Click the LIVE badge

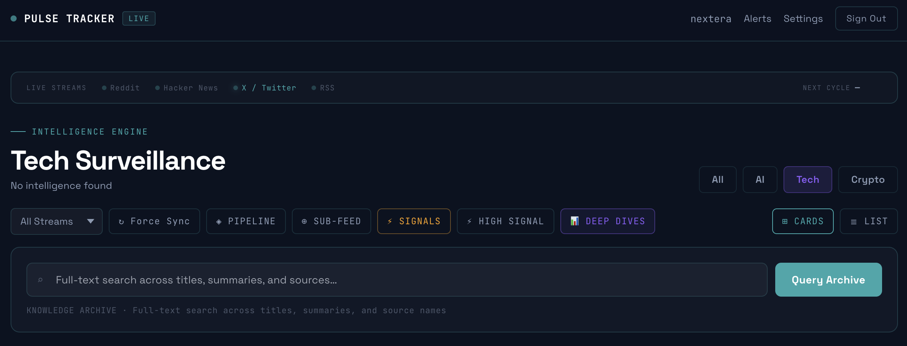click(x=139, y=18)
